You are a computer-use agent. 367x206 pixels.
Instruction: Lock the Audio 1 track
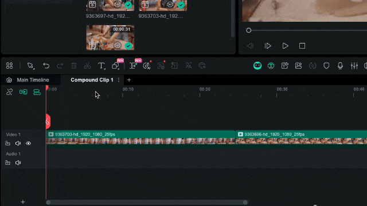click(7, 163)
